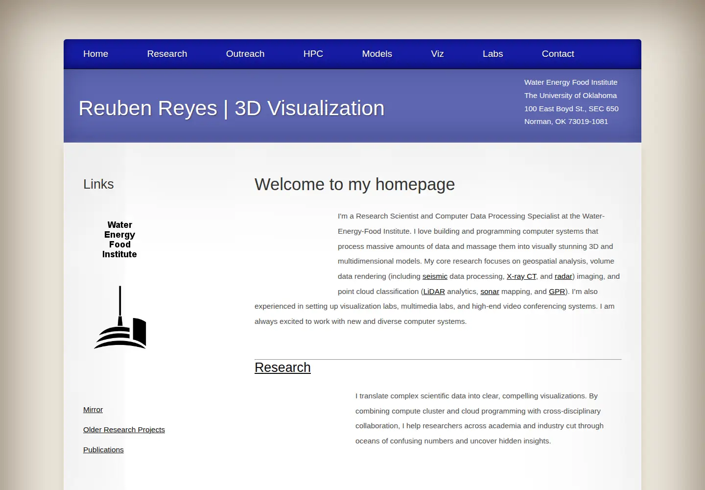Open the Publications sidebar link
Screen dimensions: 705x490
(103, 450)
